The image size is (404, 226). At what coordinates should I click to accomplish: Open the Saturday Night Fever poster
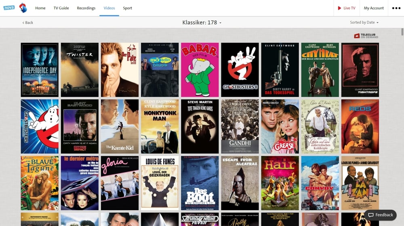(x=200, y=219)
